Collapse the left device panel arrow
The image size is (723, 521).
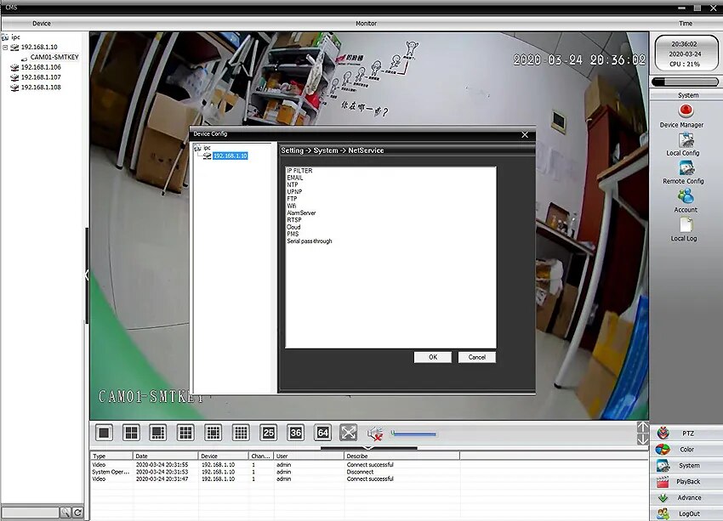pyautogui.click(x=87, y=275)
